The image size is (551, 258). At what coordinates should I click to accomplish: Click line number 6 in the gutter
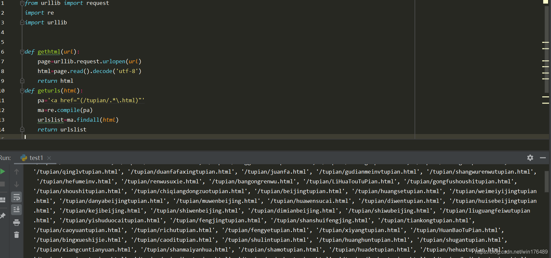coord(2,52)
